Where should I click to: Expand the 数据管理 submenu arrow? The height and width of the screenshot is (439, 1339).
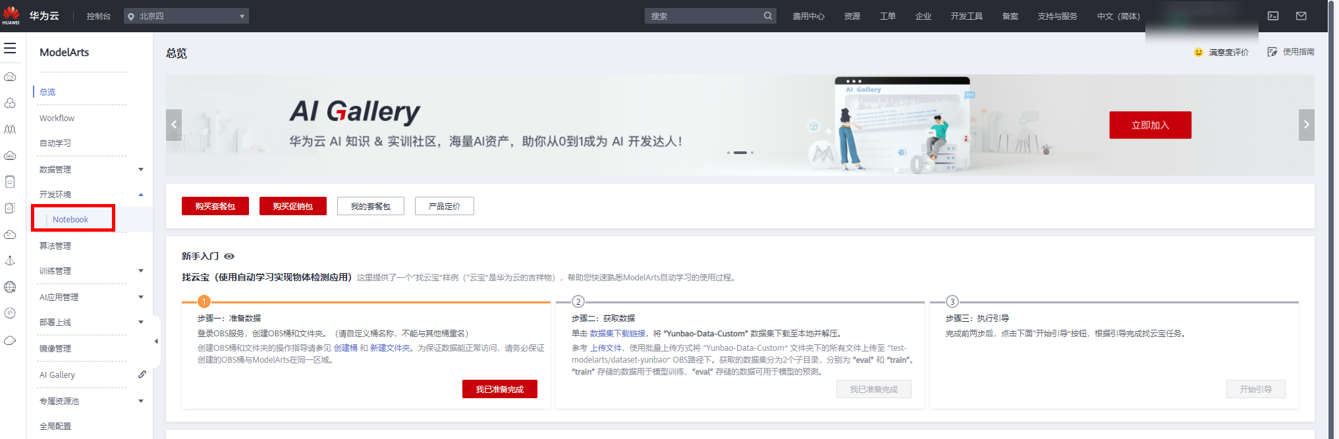pos(141,170)
